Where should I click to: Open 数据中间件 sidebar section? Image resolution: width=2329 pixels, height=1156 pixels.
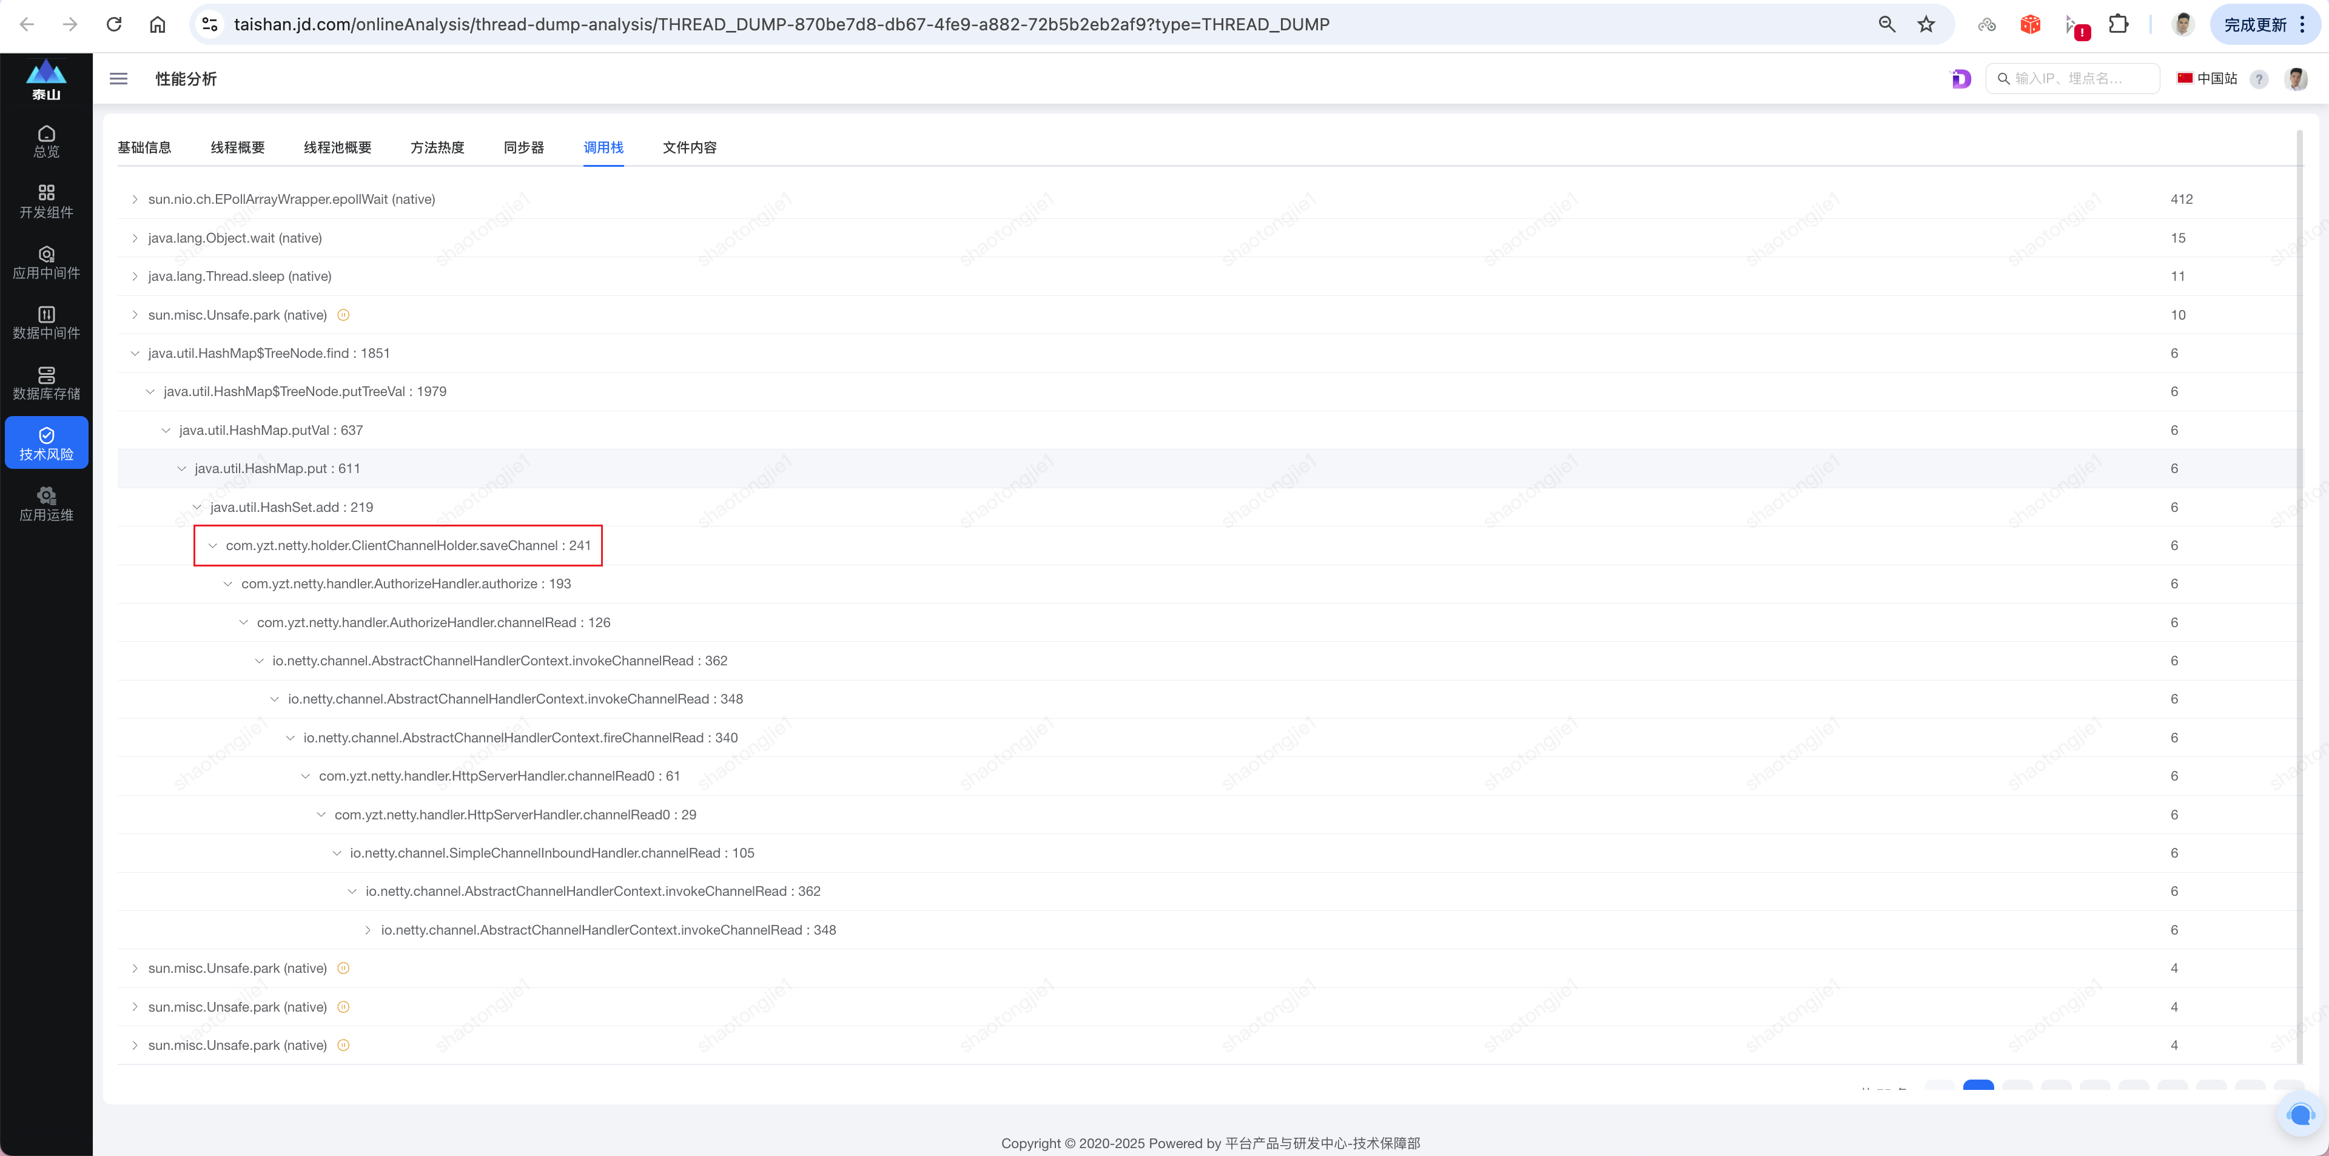pos(46,323)
